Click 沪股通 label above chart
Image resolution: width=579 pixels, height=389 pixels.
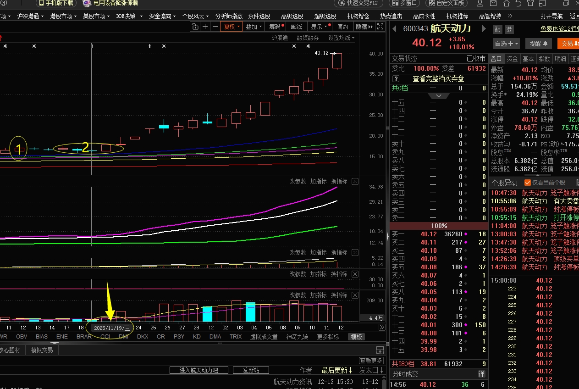[280, 38]
